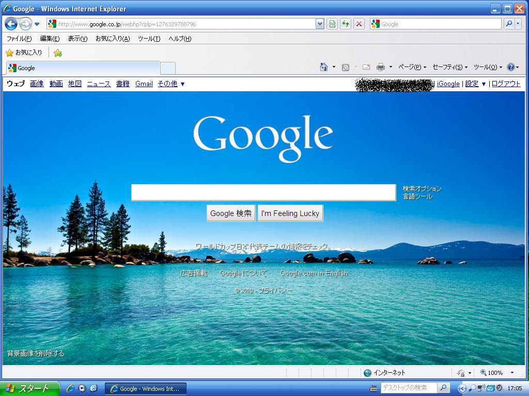Select the Google browser tab
Viewport: 529px width, 396px height.
83,68
